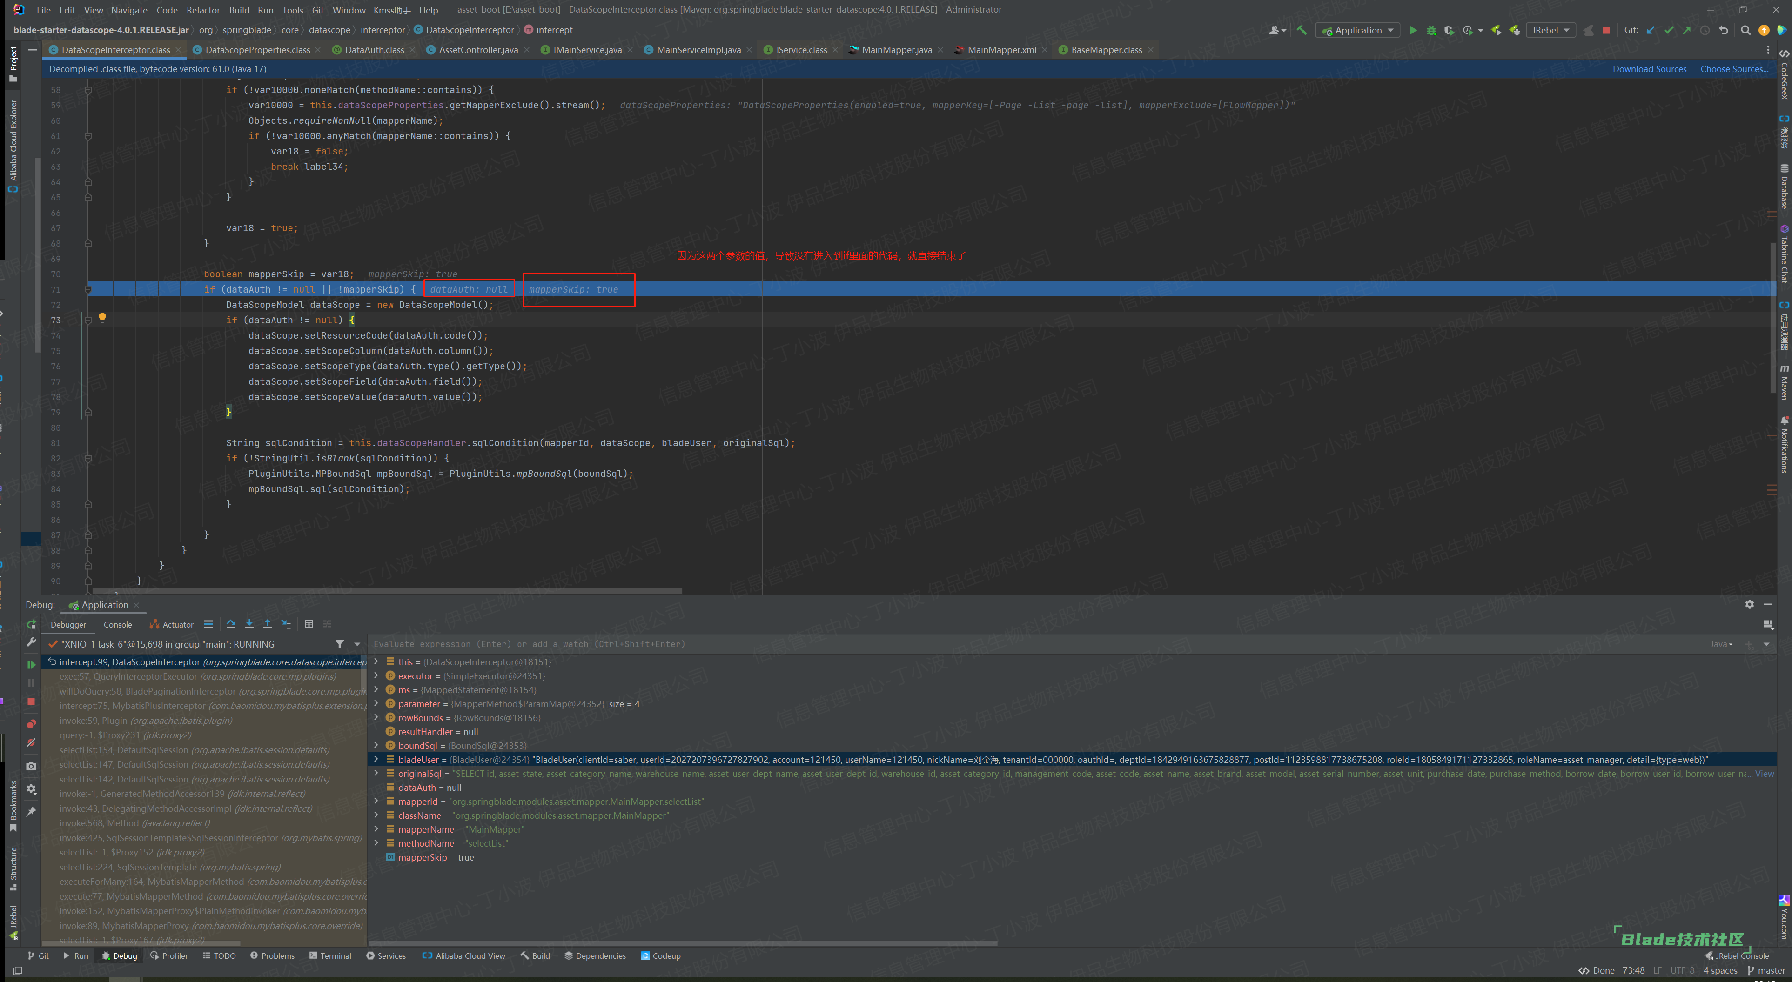Expand the bladeUser variable
Image resolution: width=1792 pixels, height=982 pixels.
pyautogui.click(x=376, y=760)
